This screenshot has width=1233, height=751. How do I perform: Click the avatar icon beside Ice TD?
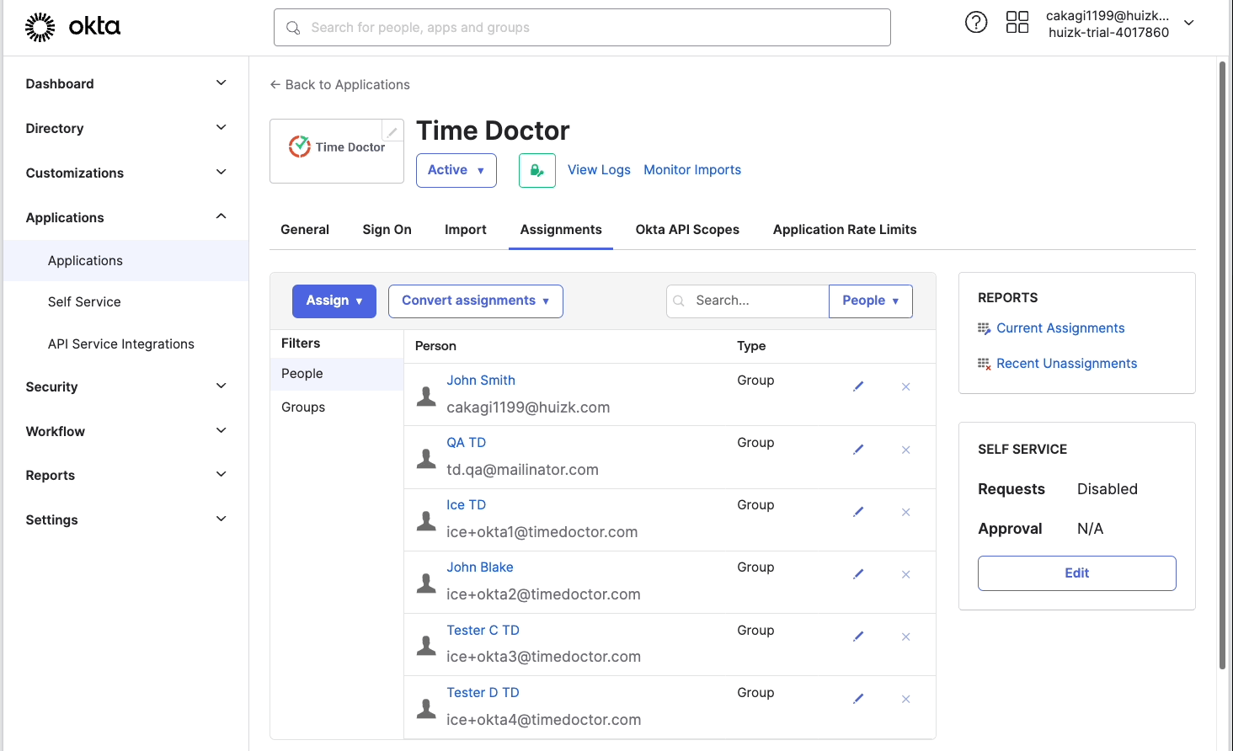427,521
